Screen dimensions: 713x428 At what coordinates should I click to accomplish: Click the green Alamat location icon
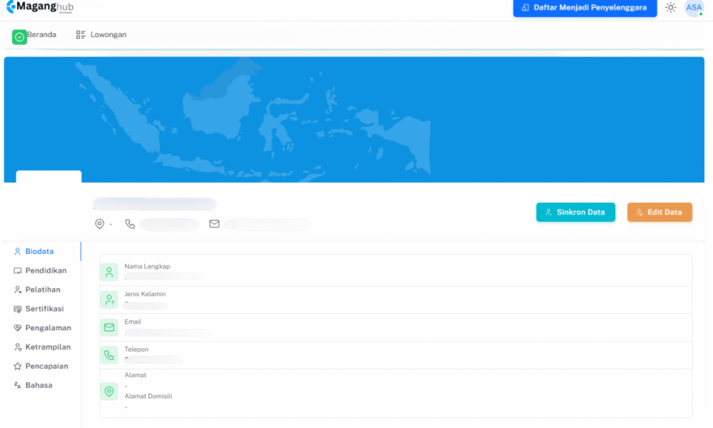coord(109,391)
